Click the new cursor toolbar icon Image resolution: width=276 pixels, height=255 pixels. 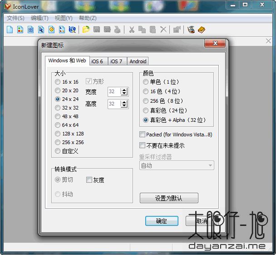(x=41, y=30)
